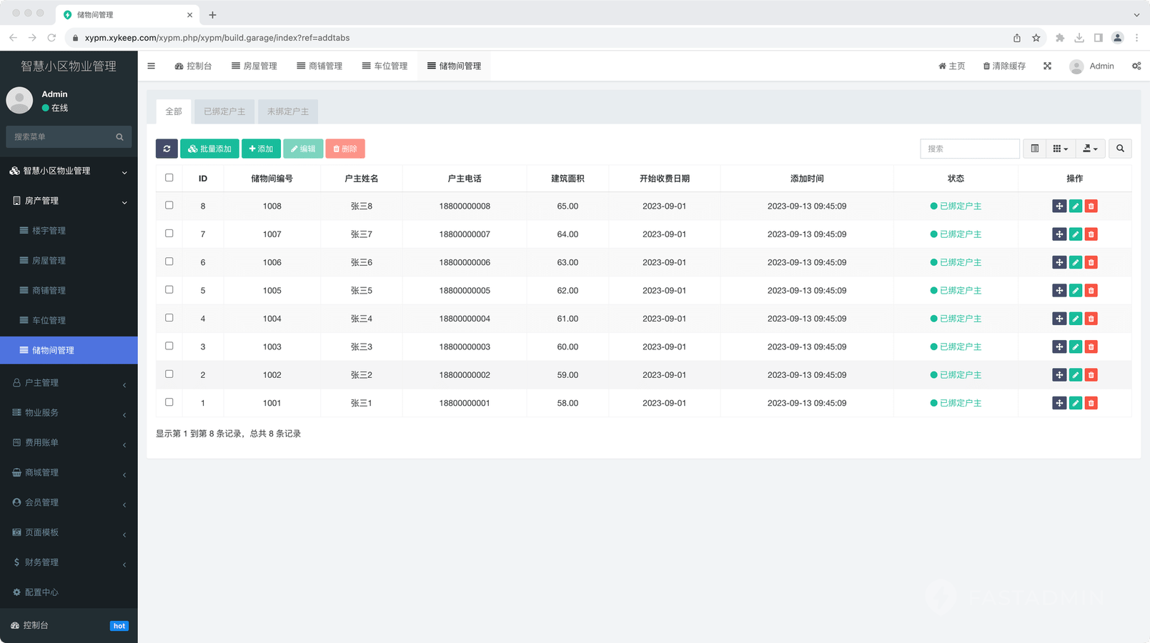Check the select-all checkbox in table header
This screenshot has height=643, width=1150.
coord(169,178)
